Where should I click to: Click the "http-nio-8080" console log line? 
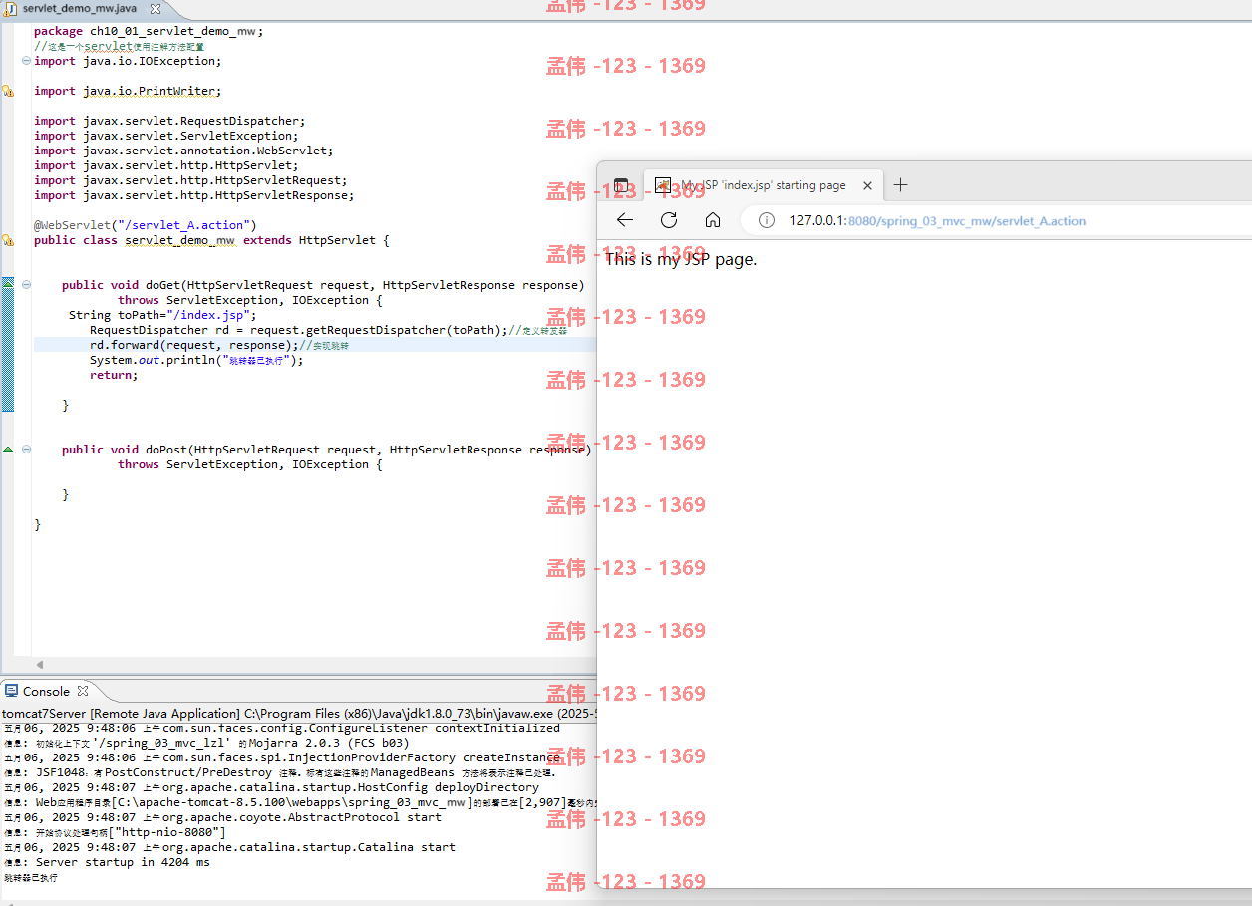pos(115,832)
